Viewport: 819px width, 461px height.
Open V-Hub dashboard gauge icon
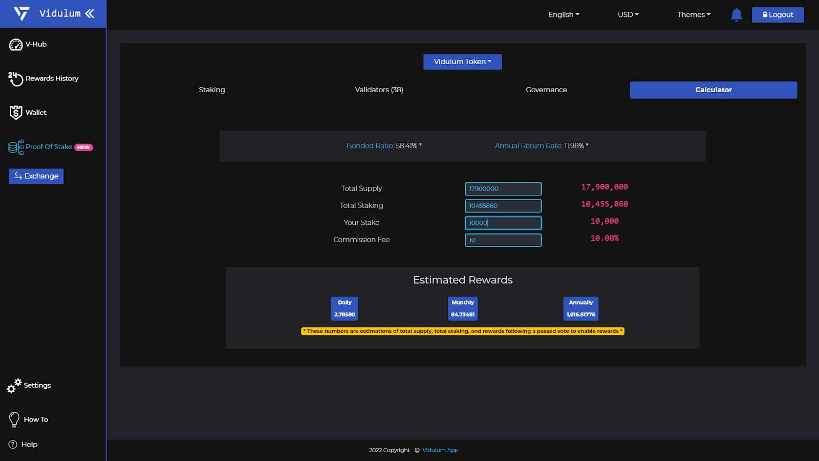click(x=16, y=45)
